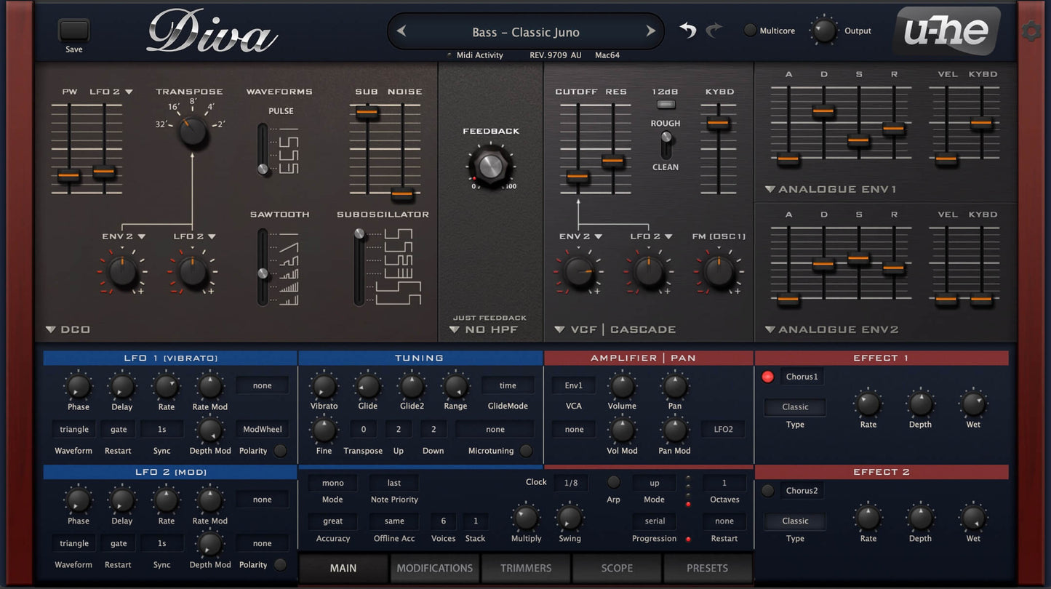Viewport: 1051px width, 589px height.
Task: Toggle Effect 1 Chorus1 power button
Action: pos(767,377)
